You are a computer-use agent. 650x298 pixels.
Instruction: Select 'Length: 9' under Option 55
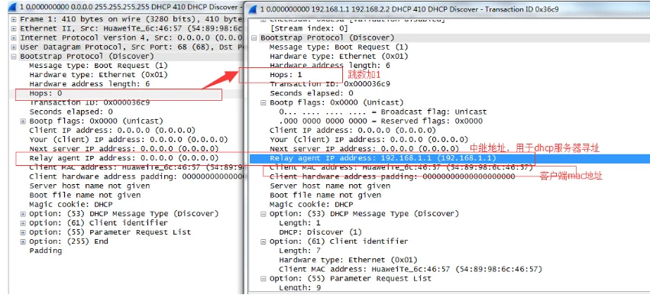(299, 287)
